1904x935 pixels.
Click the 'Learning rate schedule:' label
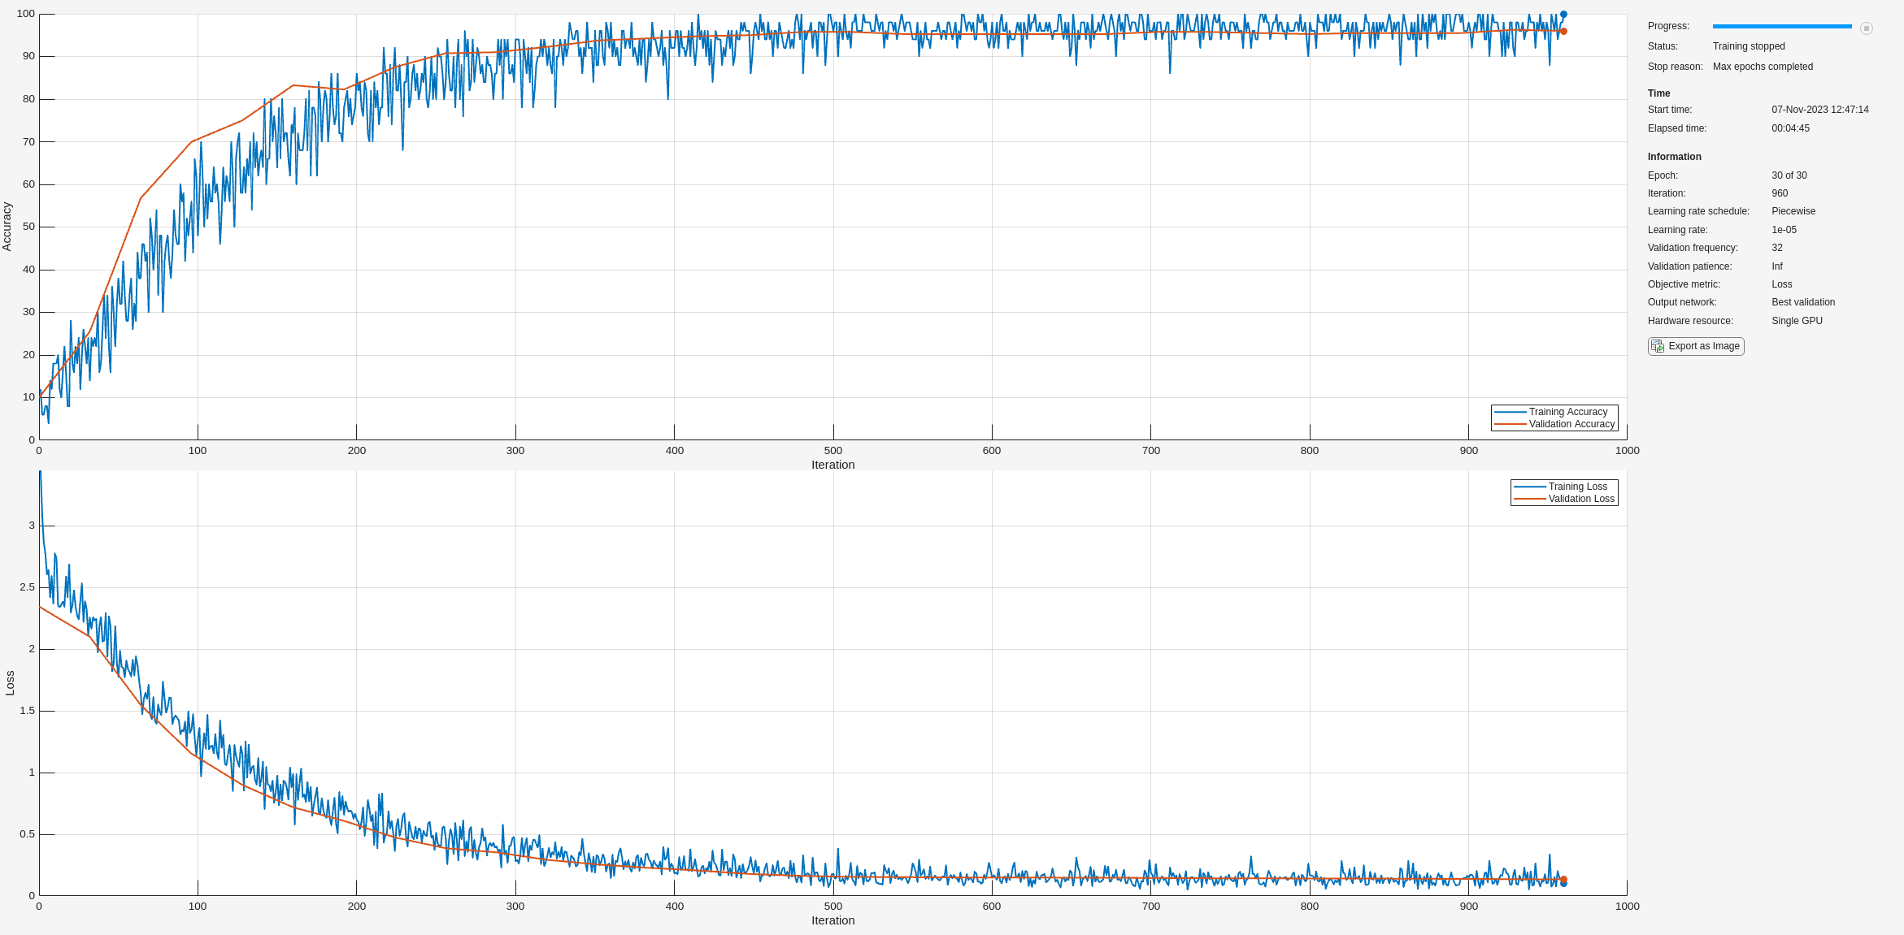(1698, 211)
